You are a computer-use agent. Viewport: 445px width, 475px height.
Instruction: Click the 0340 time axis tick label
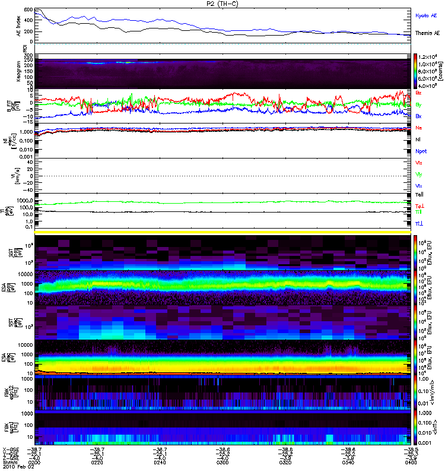pyautogui.click(x=348, y=463)
